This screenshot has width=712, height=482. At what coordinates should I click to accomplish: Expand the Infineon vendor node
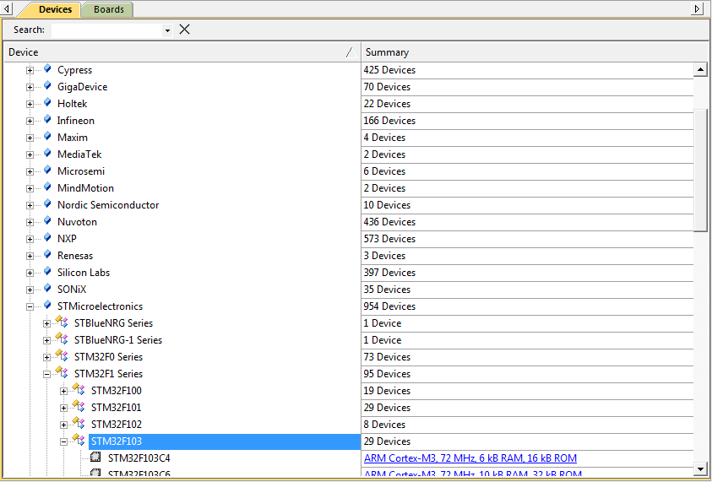30,122
